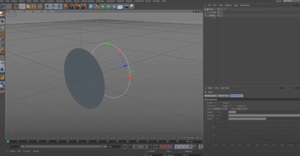The height and width of the screenshot is (156, 300).
Task: Switch to Points mode icon
Action: (2, 39)
